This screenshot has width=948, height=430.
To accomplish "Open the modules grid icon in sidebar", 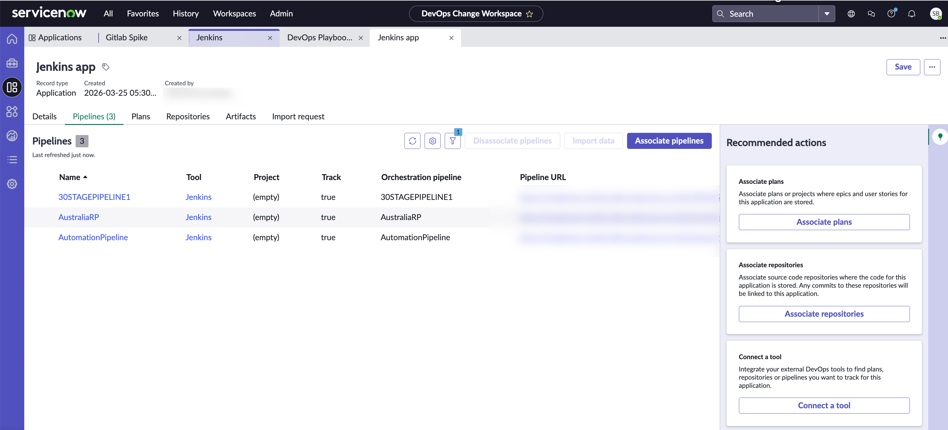I will click(12, 111).
